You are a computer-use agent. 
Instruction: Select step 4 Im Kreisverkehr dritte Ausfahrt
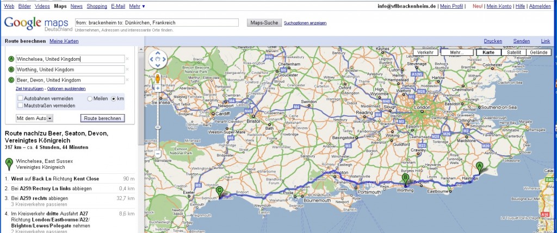[70, 222]
